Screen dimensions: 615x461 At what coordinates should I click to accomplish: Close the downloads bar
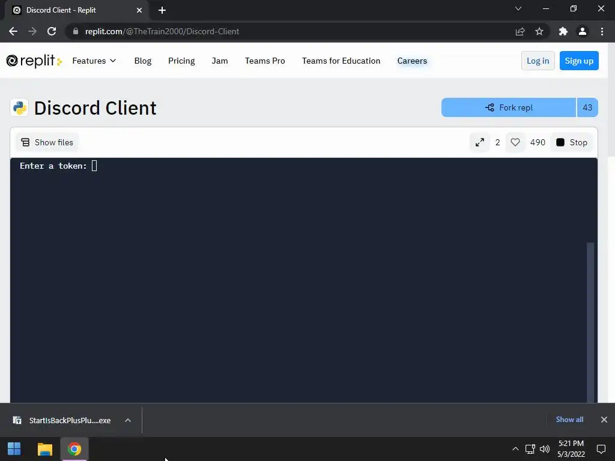tap(604, 420)
